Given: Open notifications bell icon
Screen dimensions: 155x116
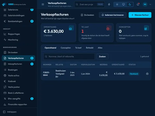Looking at the screenshot, I should [x=138, y=4].
